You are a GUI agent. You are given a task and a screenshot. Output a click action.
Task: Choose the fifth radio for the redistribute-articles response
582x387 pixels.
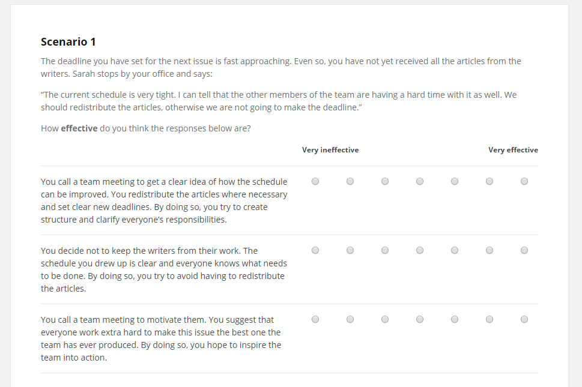tap(455, 181)
